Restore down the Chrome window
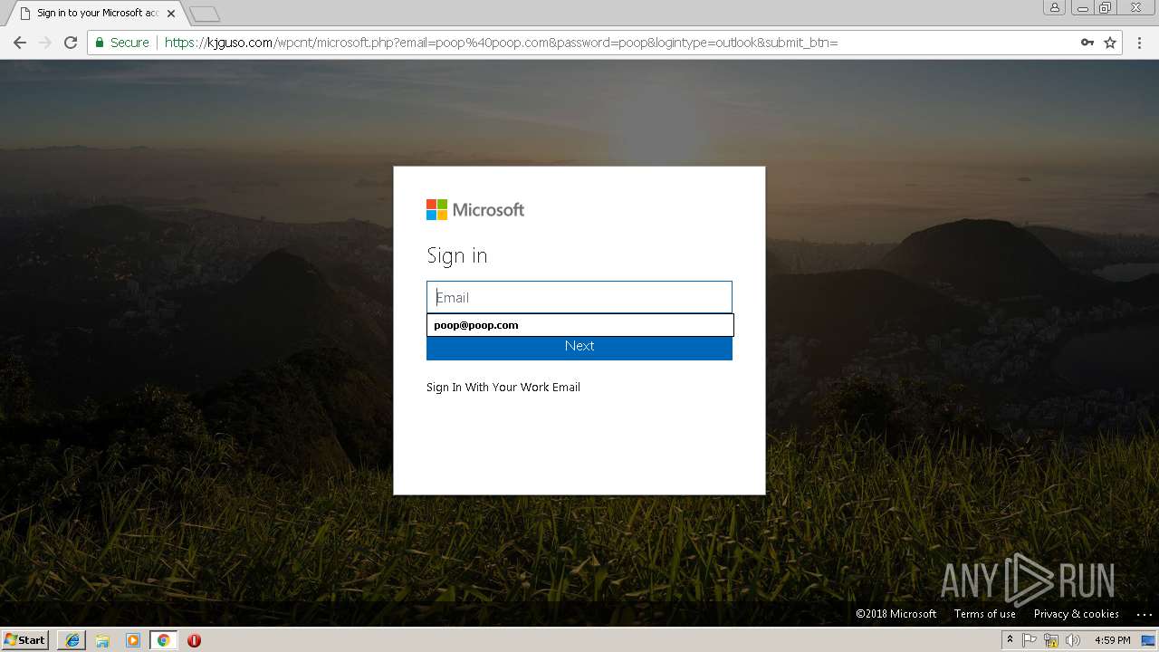The width and height of the screenshot is (1159, 652). pyautogui.click(x=1106, y=7)
